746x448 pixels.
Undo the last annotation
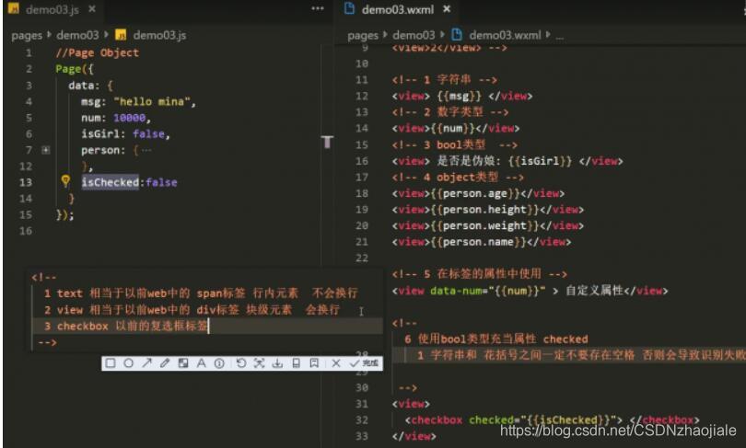coord(241,363)
